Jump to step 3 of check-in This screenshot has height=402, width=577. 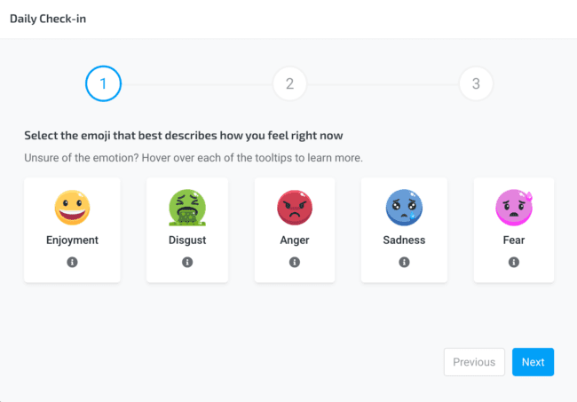point(476,84)
